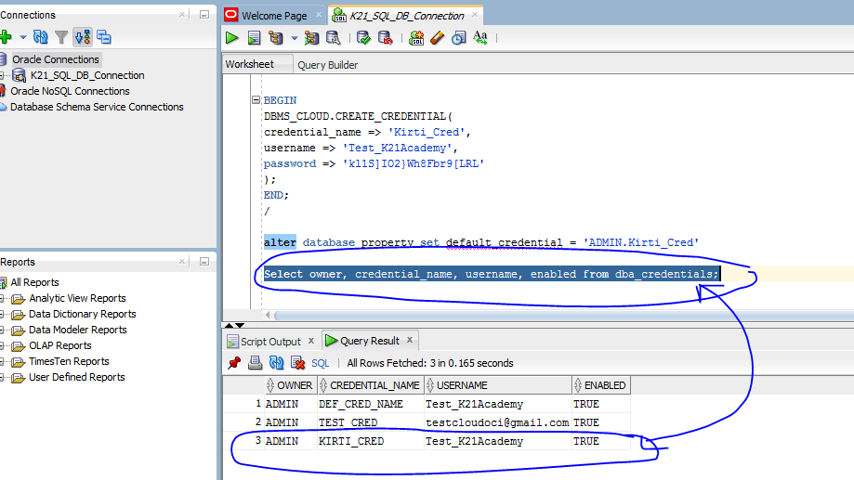The height and width of the screenshot is (480, 854).
Task: Switch to the Worksheet tab
Action: (250, 64)
